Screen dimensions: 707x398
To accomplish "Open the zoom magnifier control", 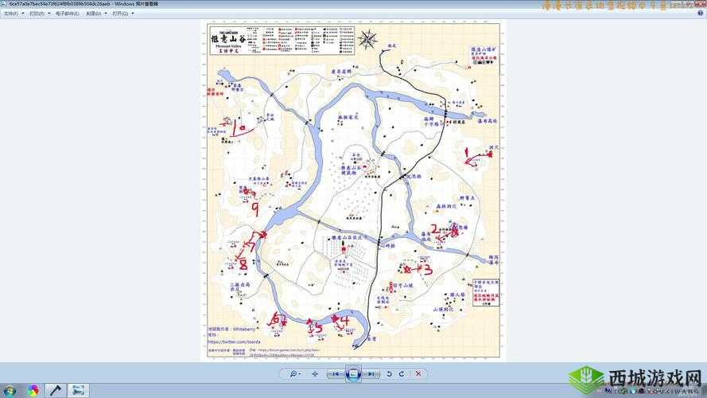I will (x=293, y=373).
